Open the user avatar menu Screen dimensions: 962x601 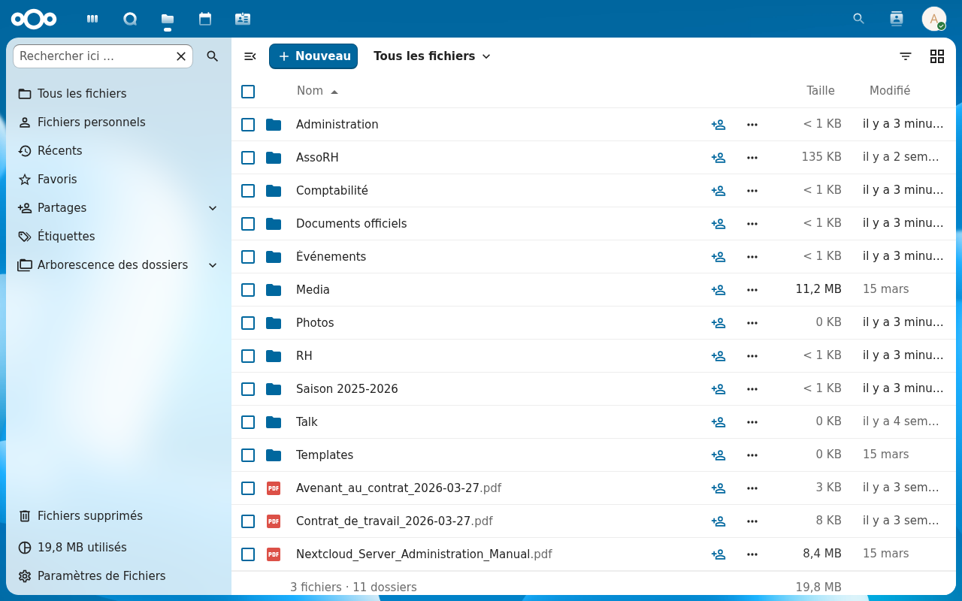click(x=934, y=19)
